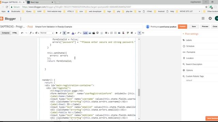Save the post draft
This screenshot has height=122, width=218.
pyautogui.click(x=194, y=26)
